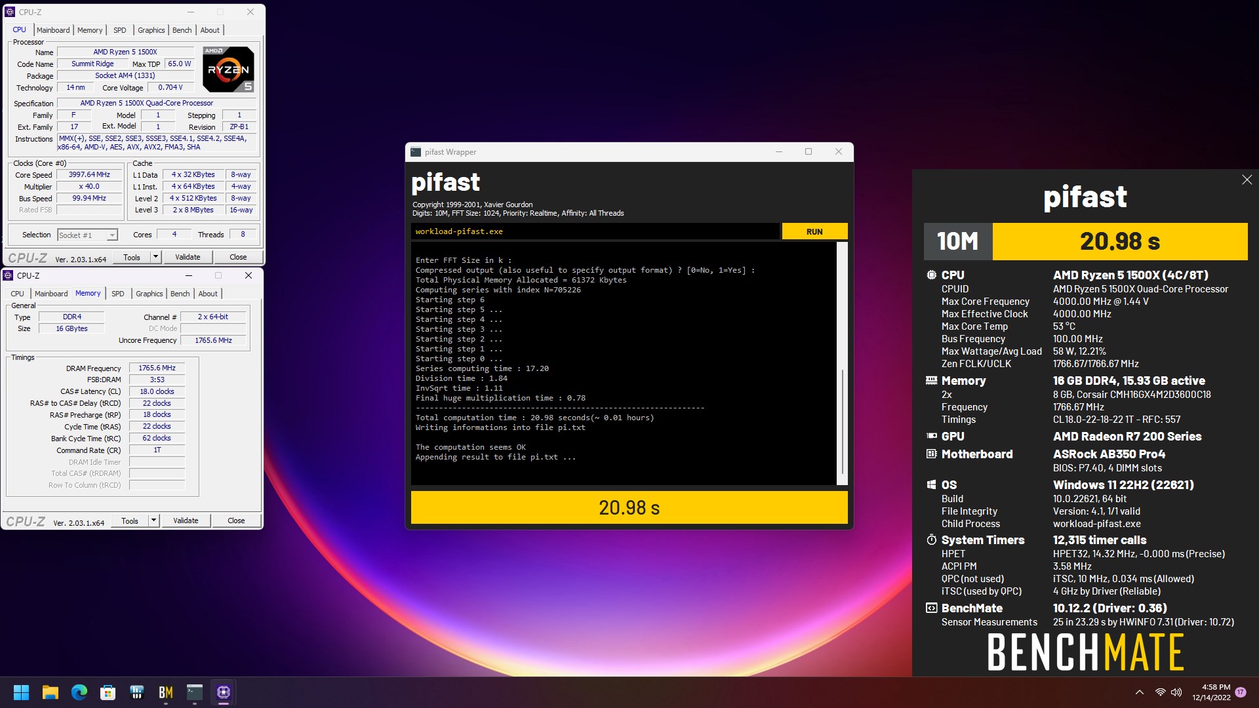The height and width of the screenshot is (708, 1259).
Task: Open the taskbar clock showing 4:58 PM
Action: pyautogui.click(x=1211, y=692)
